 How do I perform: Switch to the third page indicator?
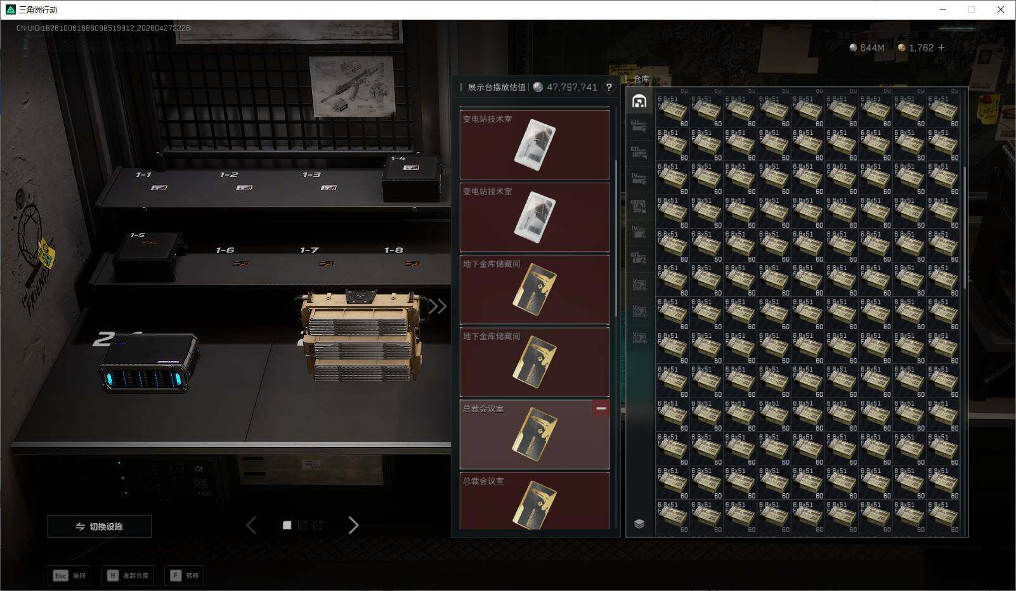[318, 525]
